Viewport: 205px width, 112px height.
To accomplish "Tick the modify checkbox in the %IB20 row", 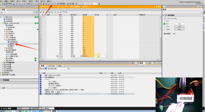I will point(108,38).
